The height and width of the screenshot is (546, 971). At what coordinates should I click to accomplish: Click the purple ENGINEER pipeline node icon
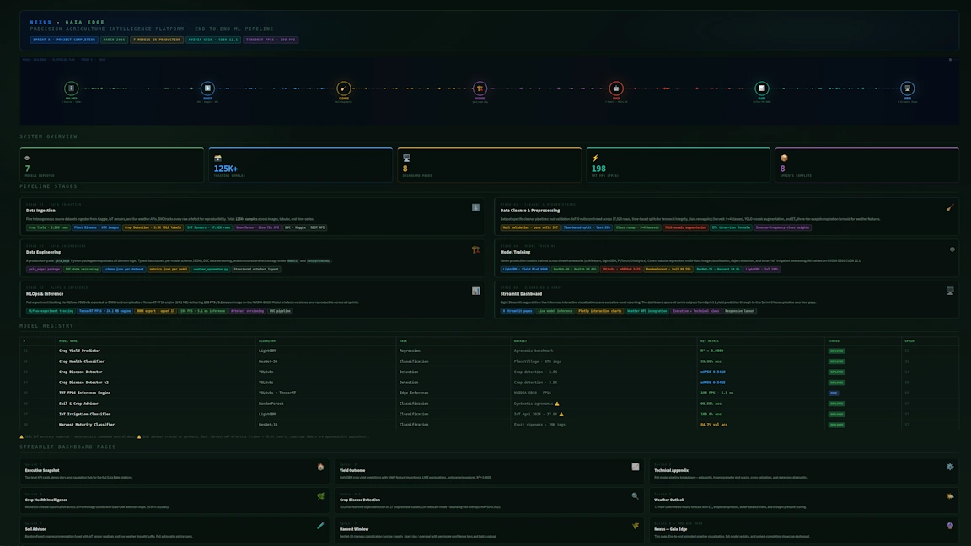point(480,88)
